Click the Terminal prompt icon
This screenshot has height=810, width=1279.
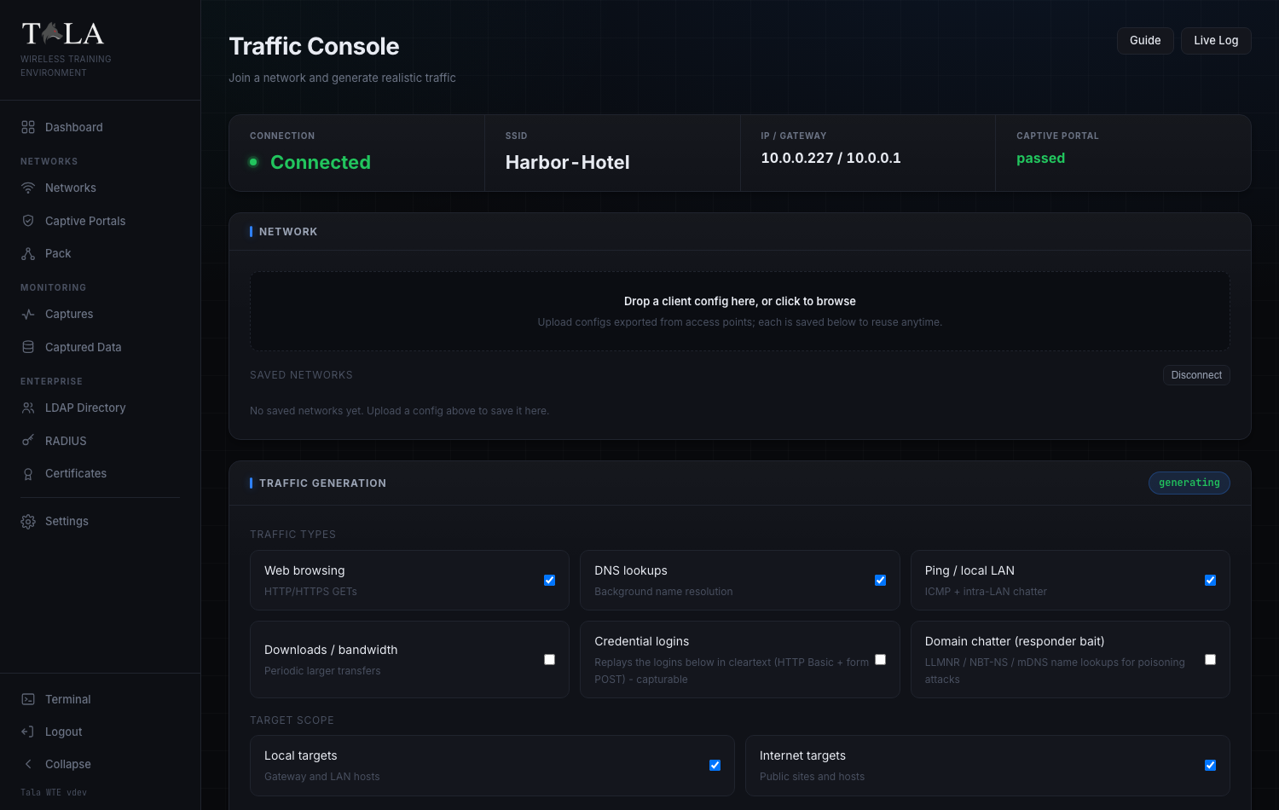point(28,699)
